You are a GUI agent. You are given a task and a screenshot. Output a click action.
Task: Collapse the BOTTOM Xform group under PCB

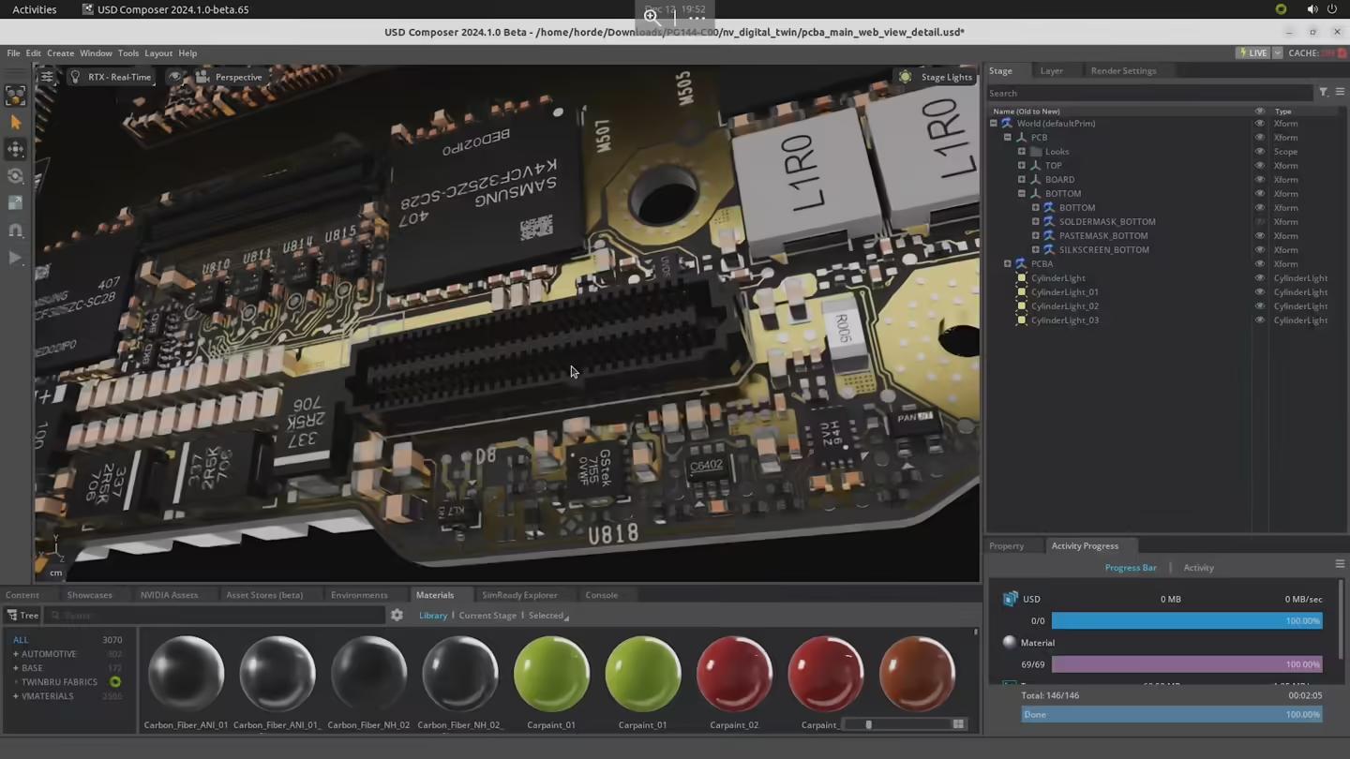pos(1022,194)
